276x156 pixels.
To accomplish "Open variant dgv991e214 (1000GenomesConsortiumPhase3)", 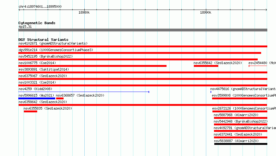I will pos(56,50).
